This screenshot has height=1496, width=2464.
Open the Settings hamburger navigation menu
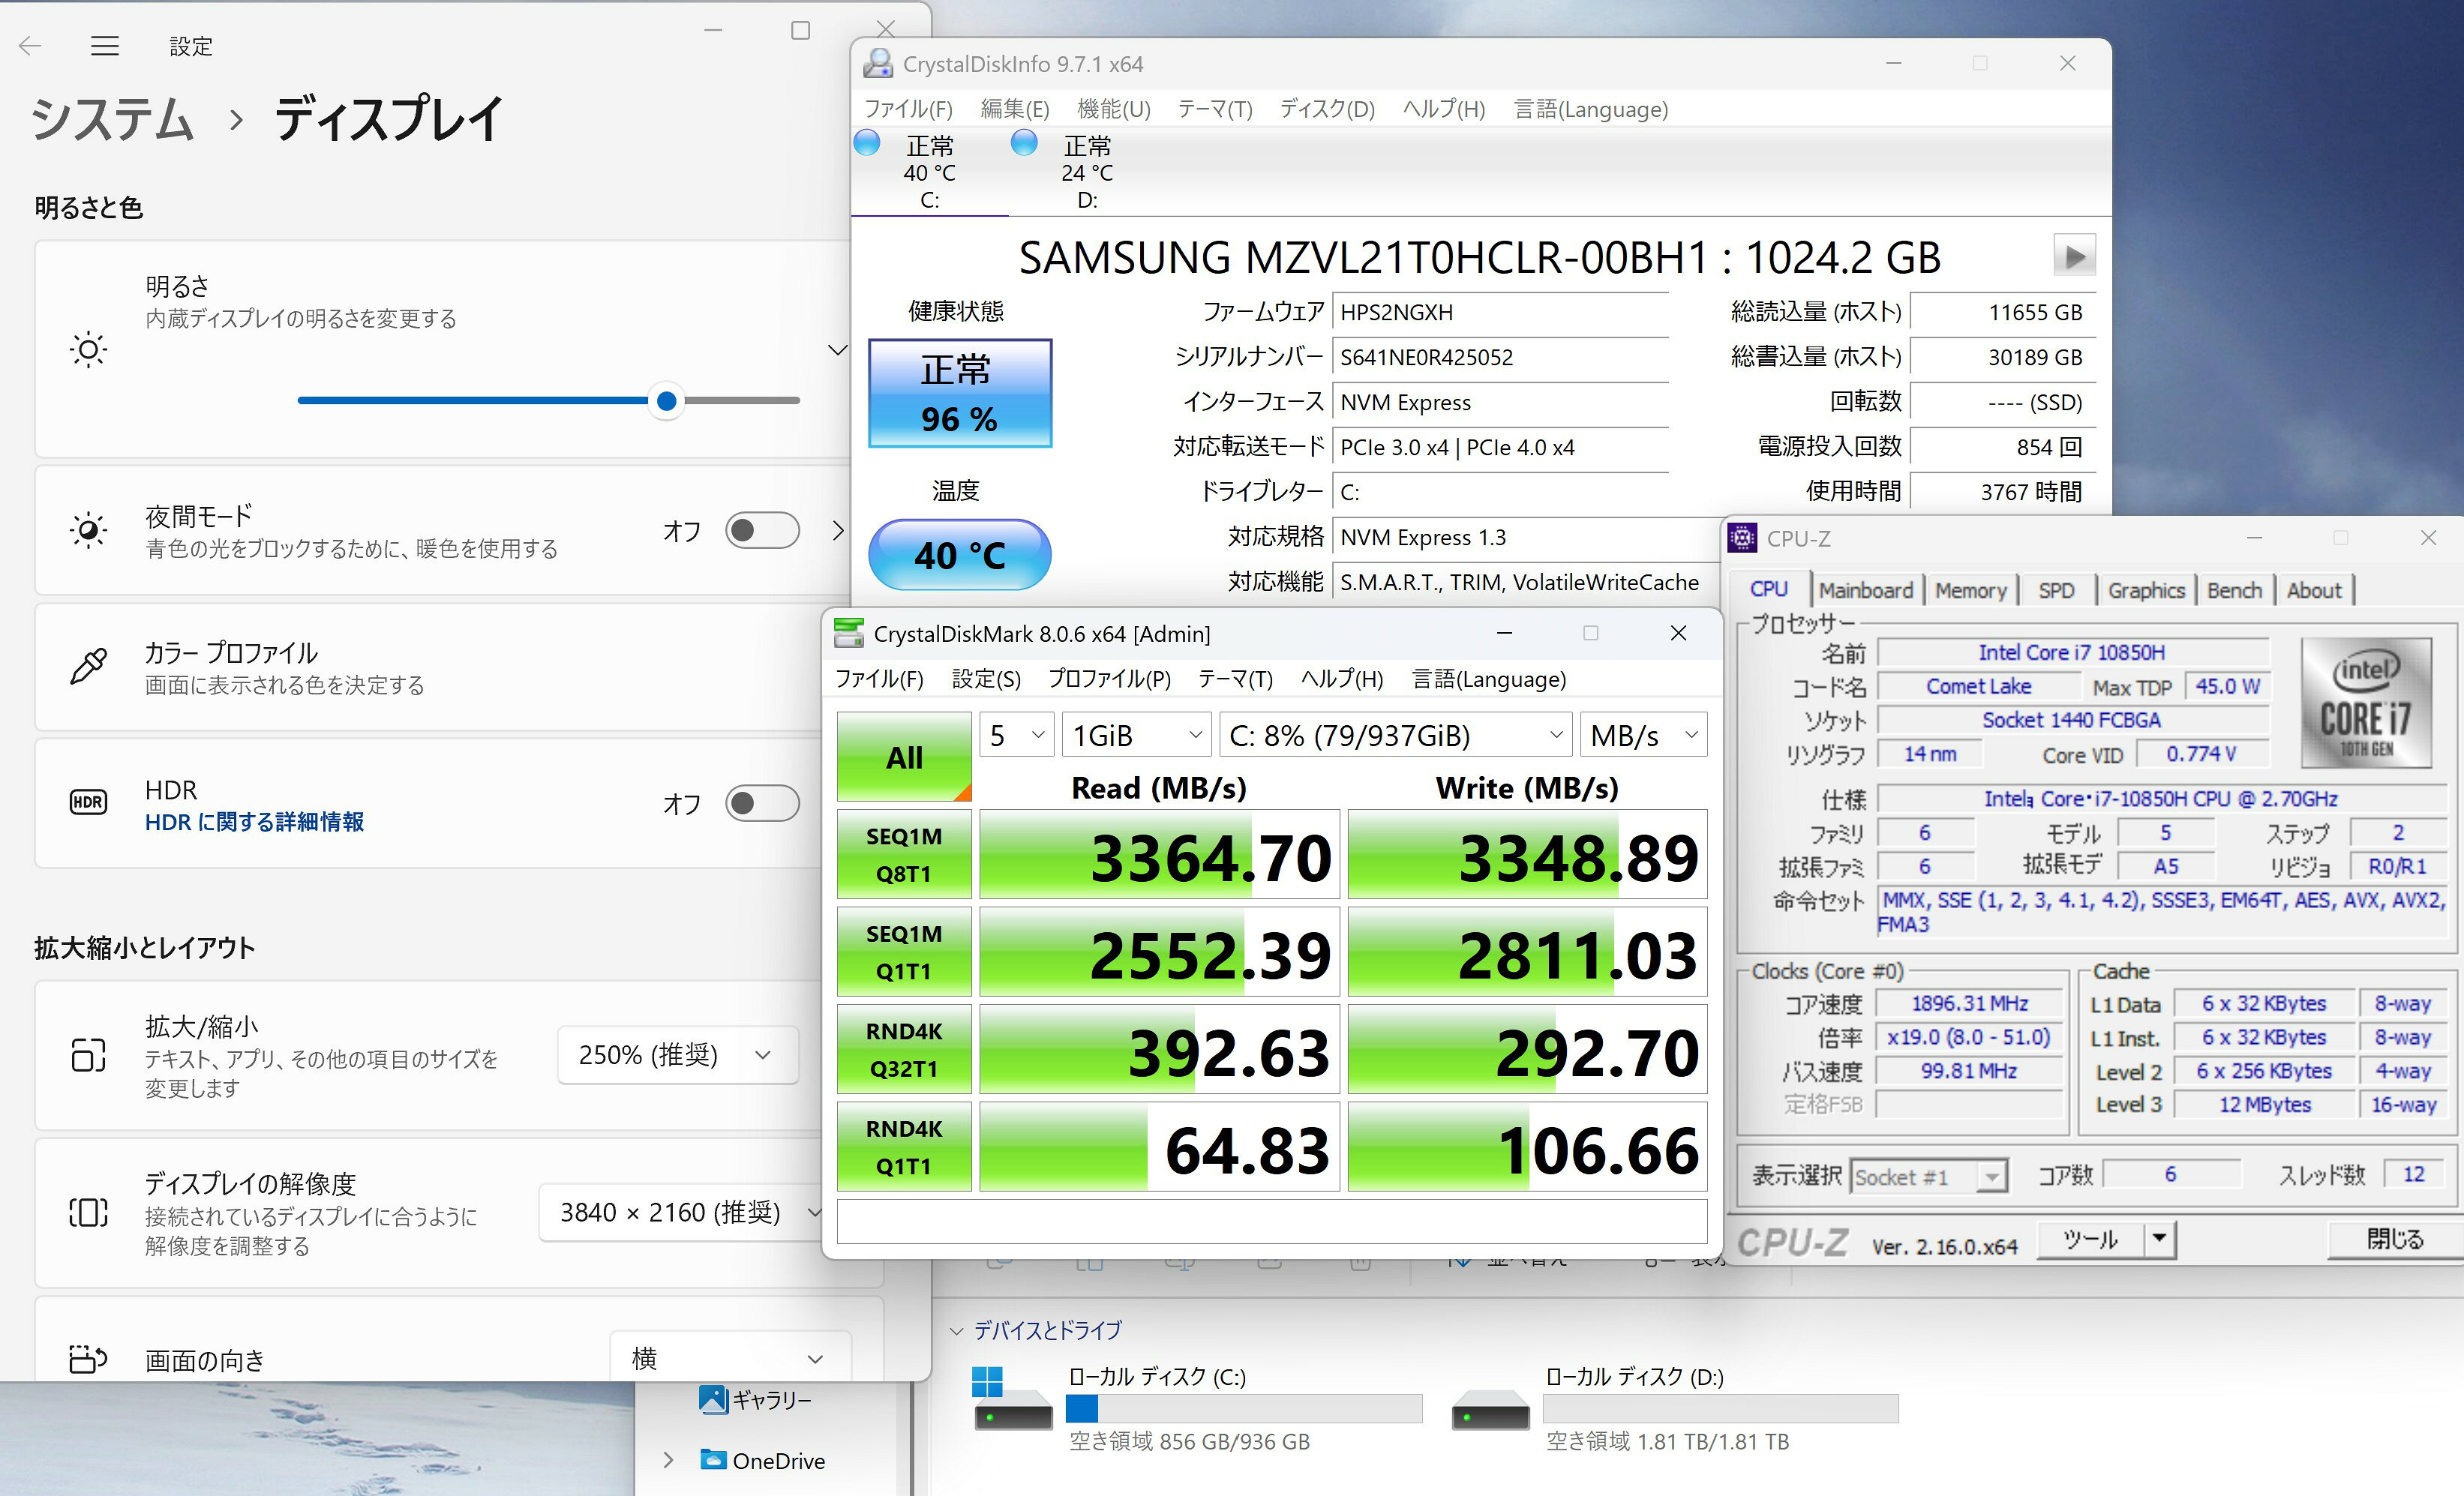[104, 46]
